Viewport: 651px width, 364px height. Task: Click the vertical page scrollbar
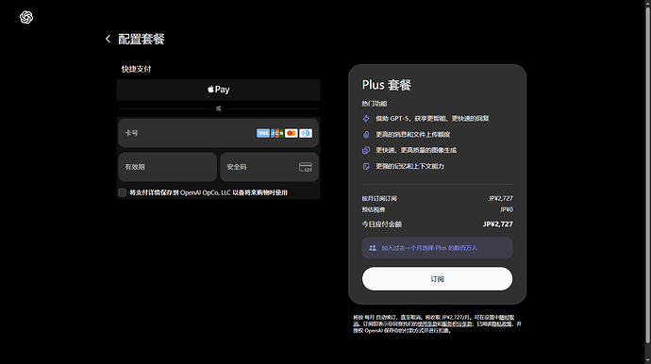(647, 174)
